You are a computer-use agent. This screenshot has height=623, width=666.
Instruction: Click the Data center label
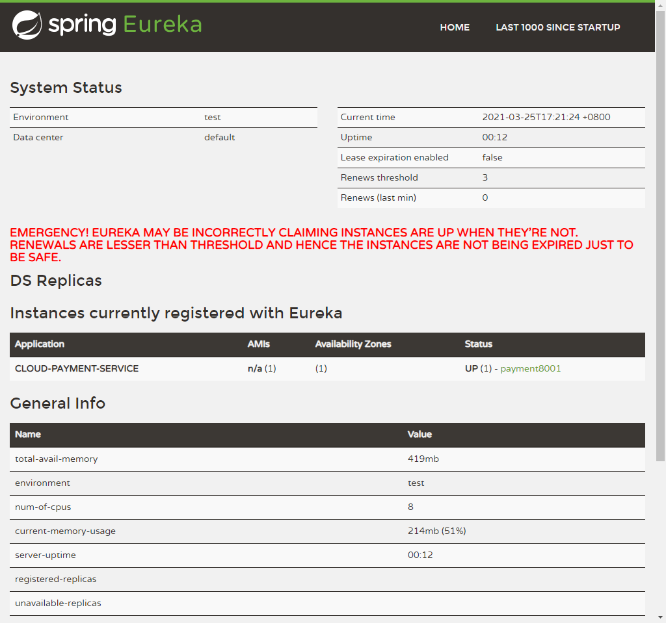pyautogui.click(x=38, y=138)
